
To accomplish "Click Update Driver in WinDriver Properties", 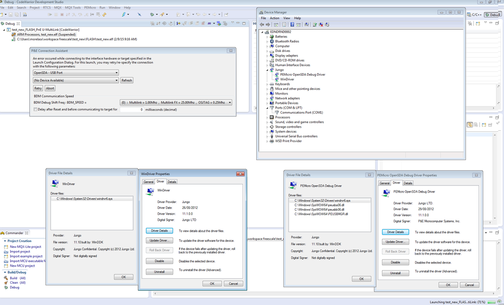I will click(159, 241).
